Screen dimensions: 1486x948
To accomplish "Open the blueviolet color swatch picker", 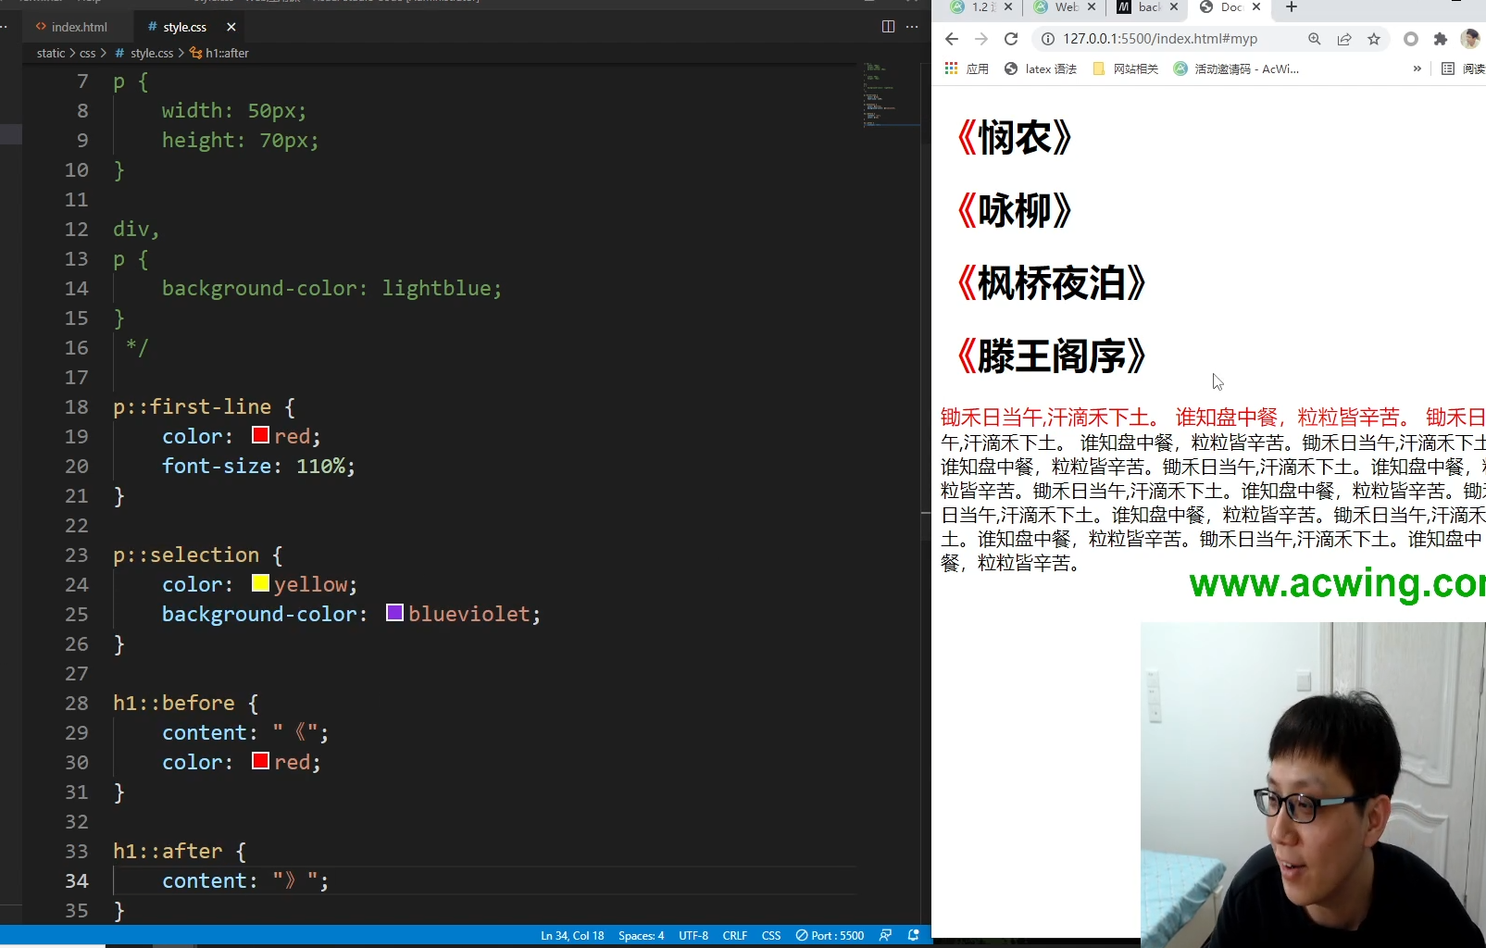I will tap(394, 612).
